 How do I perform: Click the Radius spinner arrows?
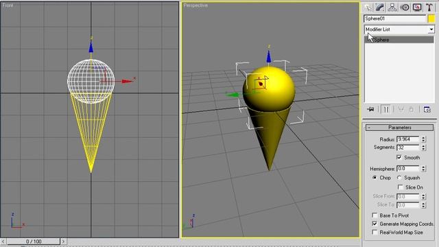423,139
